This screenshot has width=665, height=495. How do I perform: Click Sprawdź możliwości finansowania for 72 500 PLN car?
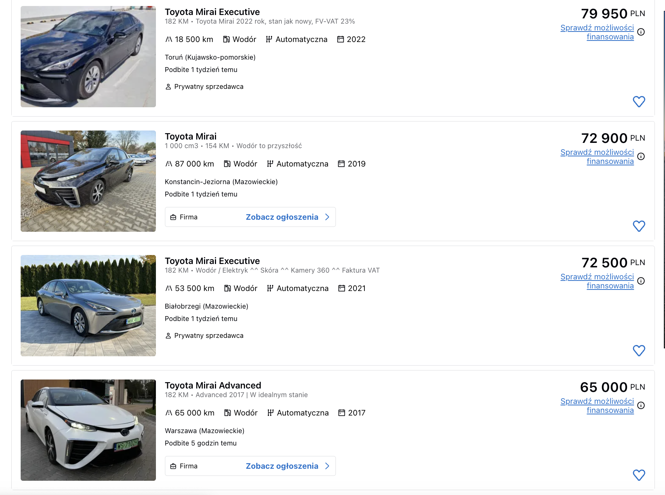[597, 281]
